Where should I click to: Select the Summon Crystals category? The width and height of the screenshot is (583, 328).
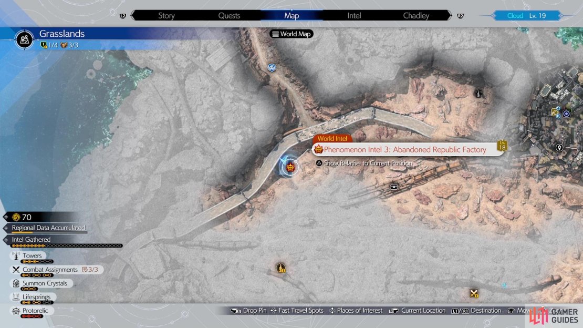[41, 283]
